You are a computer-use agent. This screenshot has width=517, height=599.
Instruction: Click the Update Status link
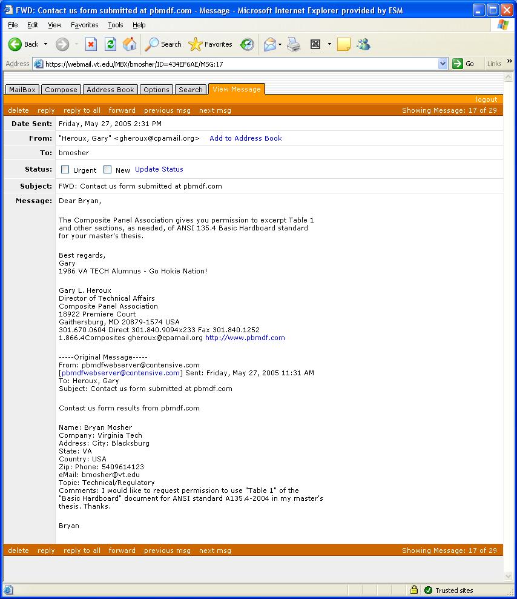coord(159,169)
